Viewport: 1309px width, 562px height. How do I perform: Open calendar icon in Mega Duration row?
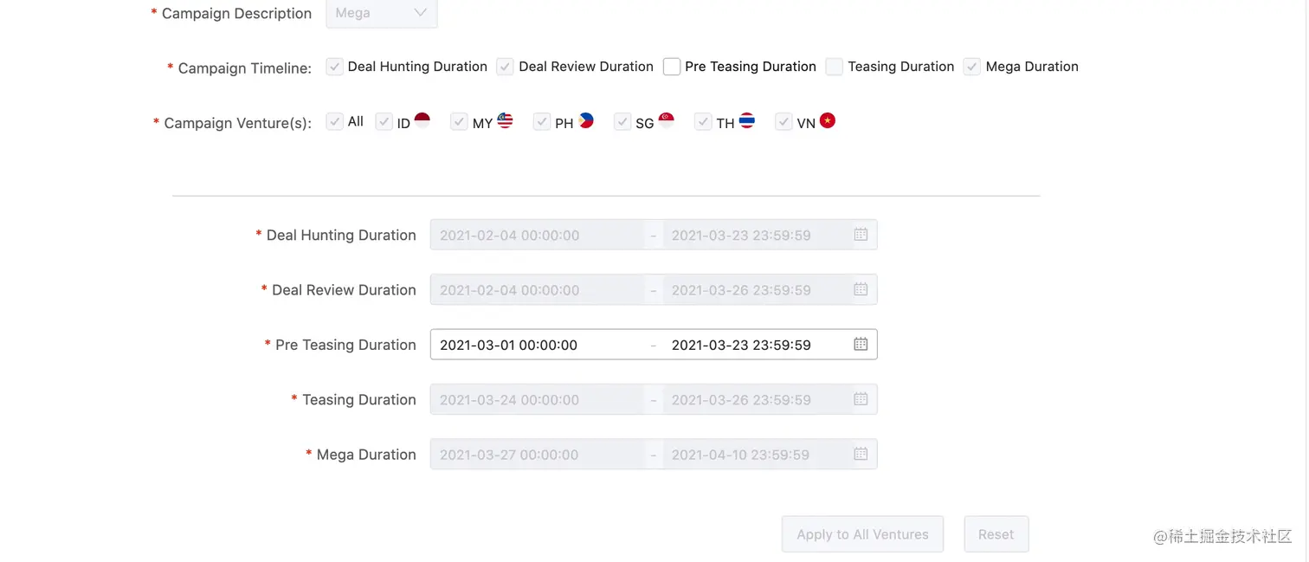tap(861, 454)
